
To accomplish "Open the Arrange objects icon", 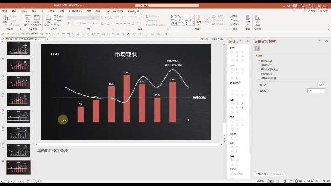I will click(199, 20).
